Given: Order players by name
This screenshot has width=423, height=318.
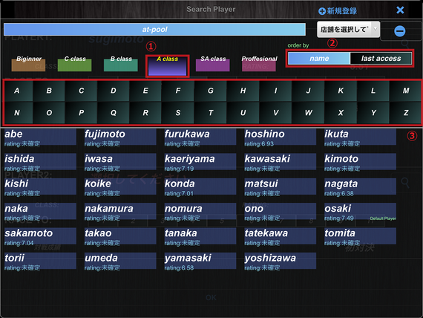Looking at the screenshot, I should (x=319, y=59).
